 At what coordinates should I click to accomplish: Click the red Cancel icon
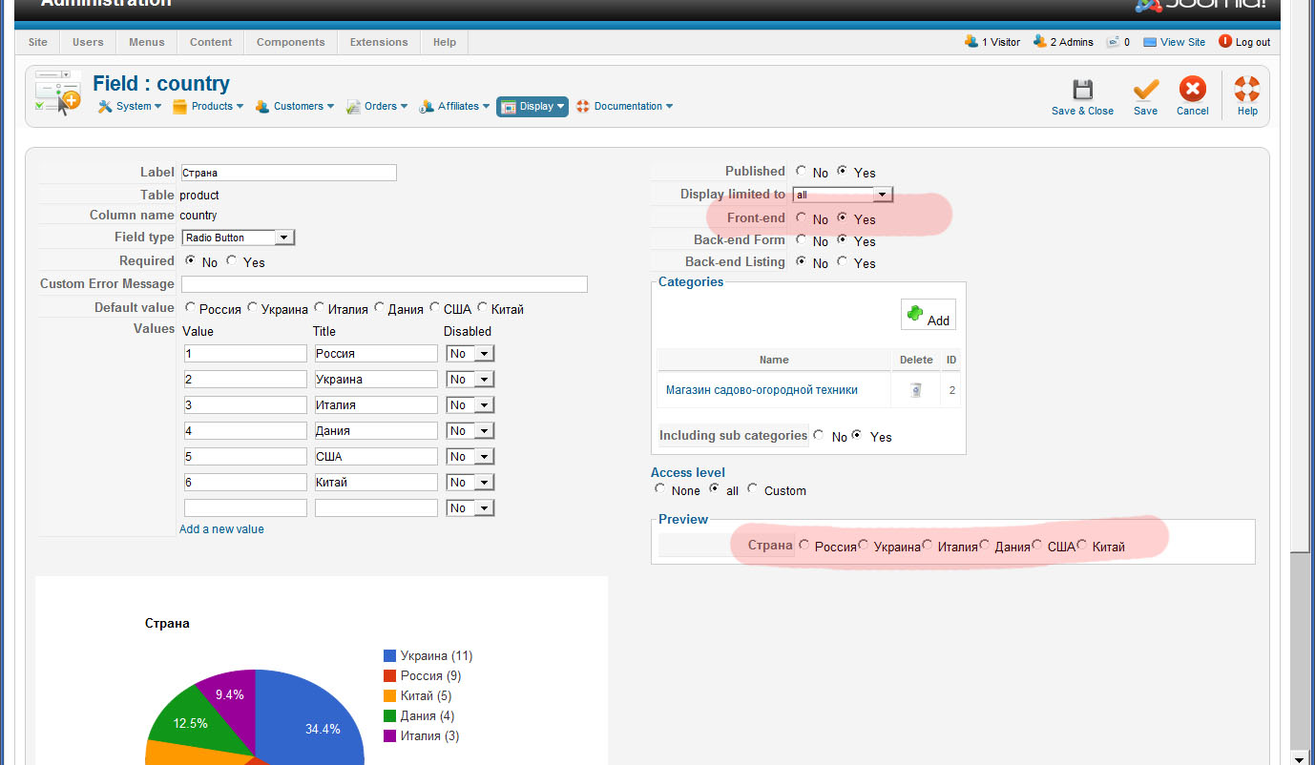[x=1192, y=90]
